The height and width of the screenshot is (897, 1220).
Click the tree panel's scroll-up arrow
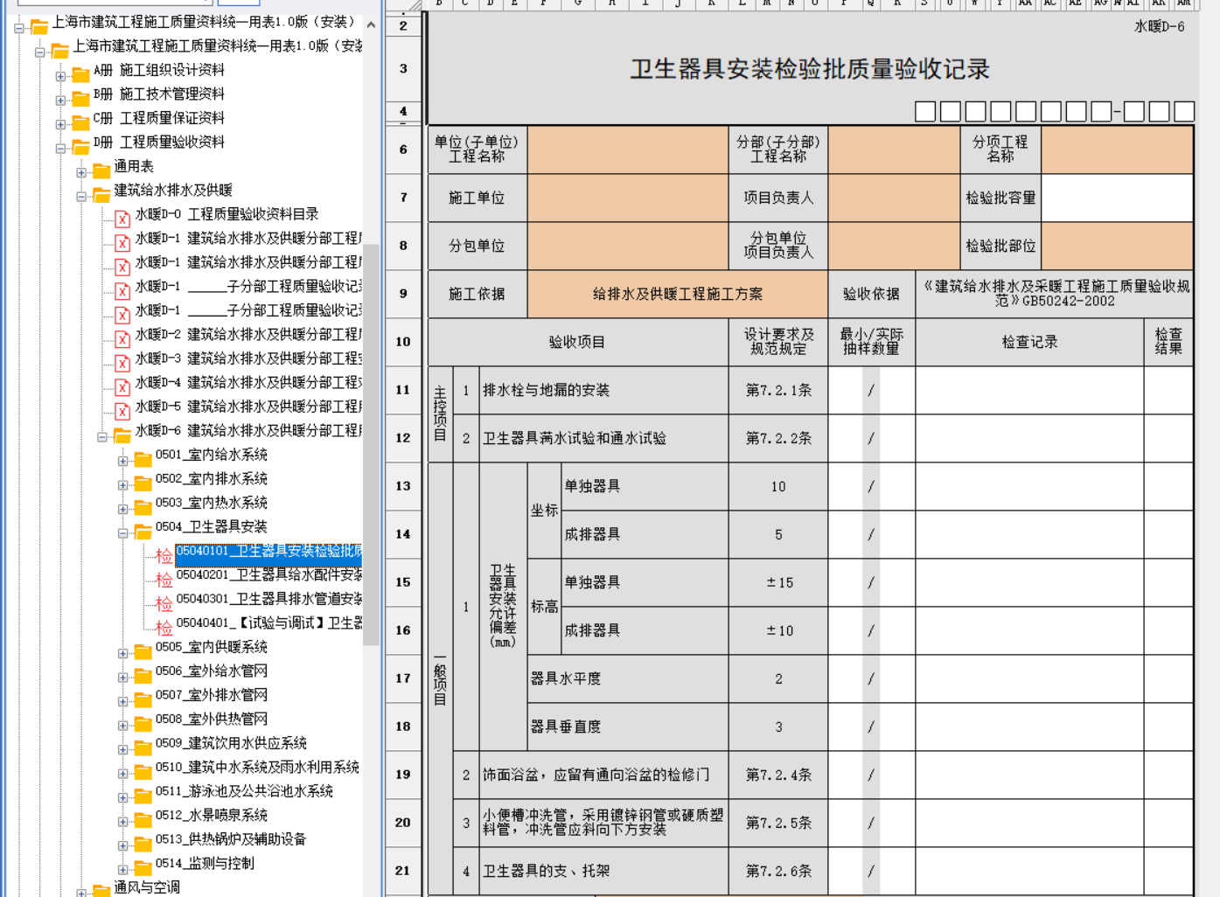pos(371,25)
